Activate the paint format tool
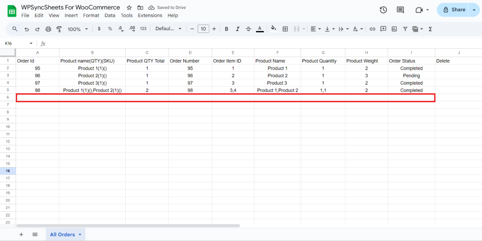 point(59,29)
